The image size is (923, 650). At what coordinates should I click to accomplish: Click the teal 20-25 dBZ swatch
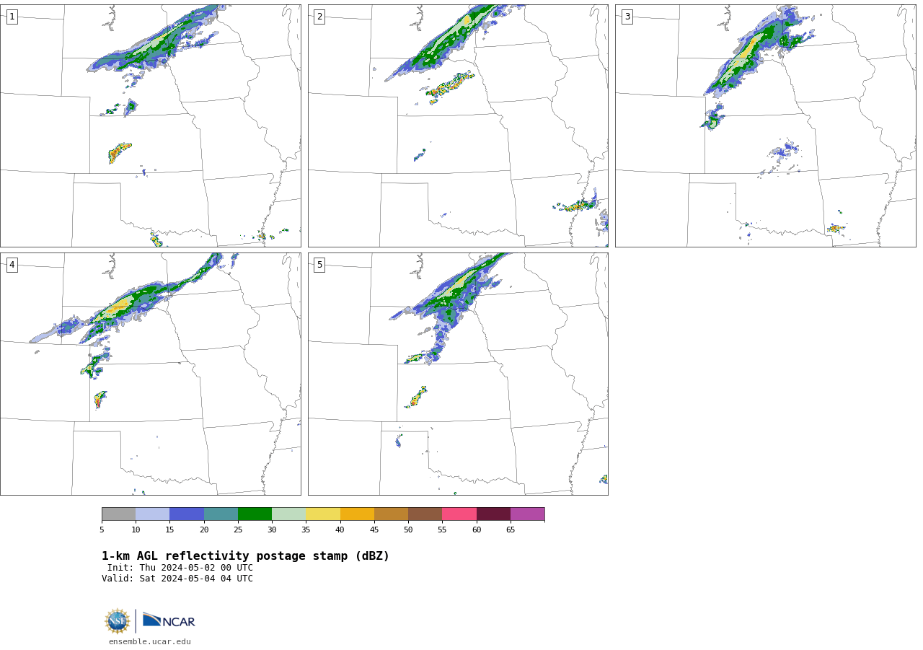[221, 514]
